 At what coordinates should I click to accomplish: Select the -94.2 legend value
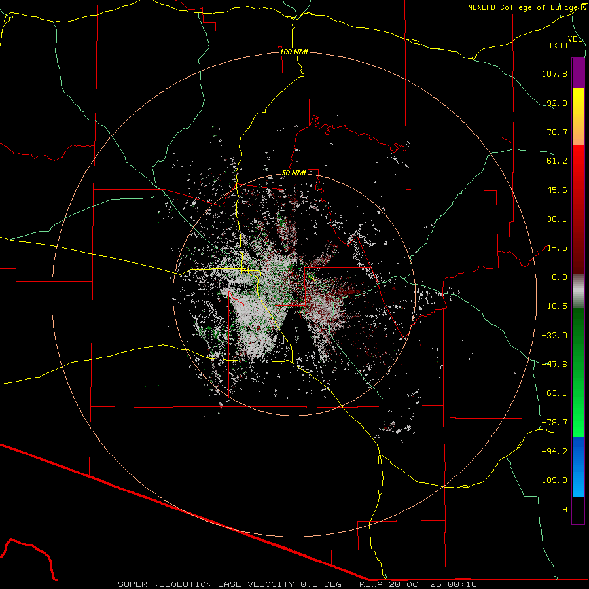(x=554, y=452)
